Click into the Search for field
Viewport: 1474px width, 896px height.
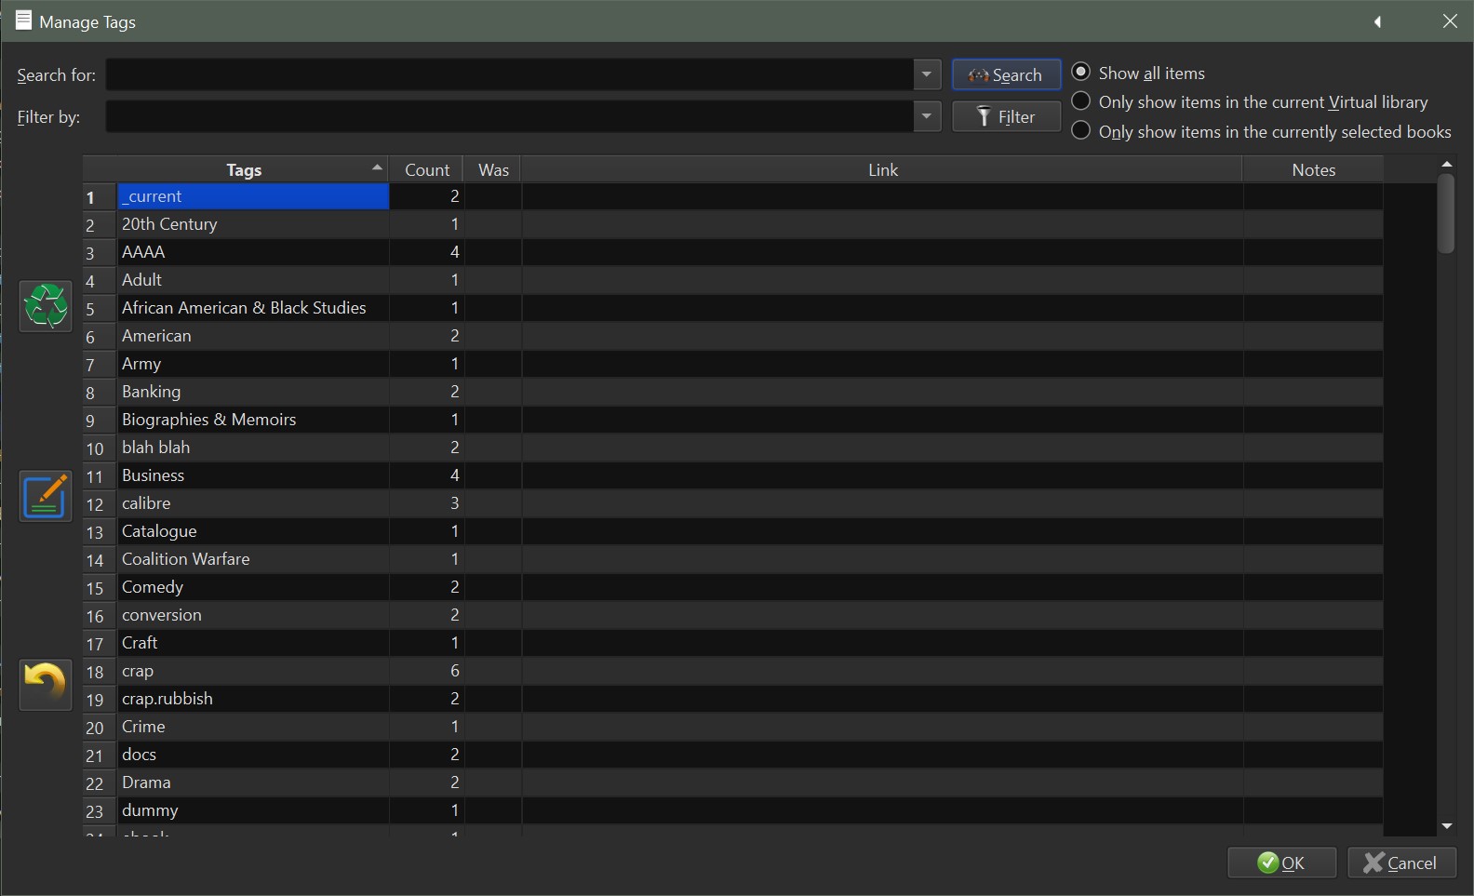(510, 74)
